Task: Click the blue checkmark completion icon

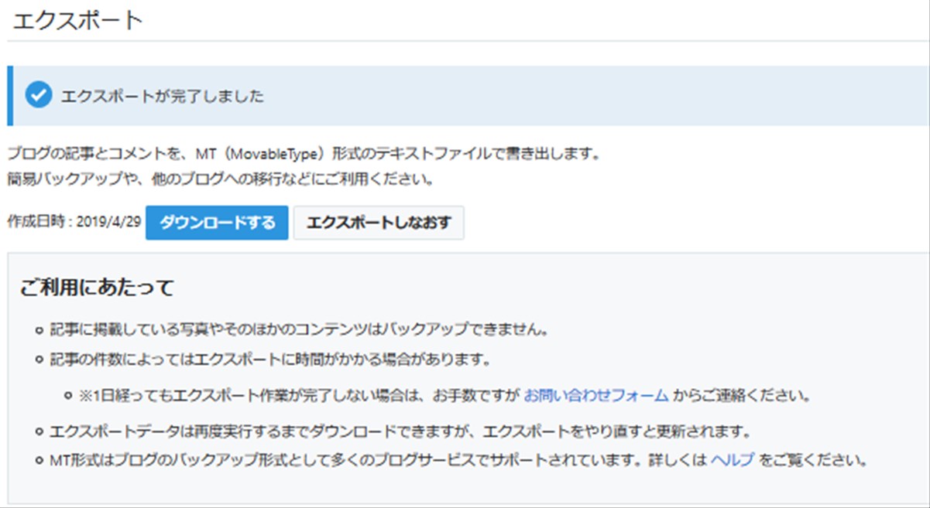Action: click(x=38, y=96)
